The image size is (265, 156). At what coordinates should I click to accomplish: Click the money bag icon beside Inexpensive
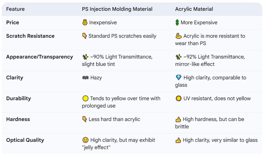pyautogui.click(x=85, y=22)
